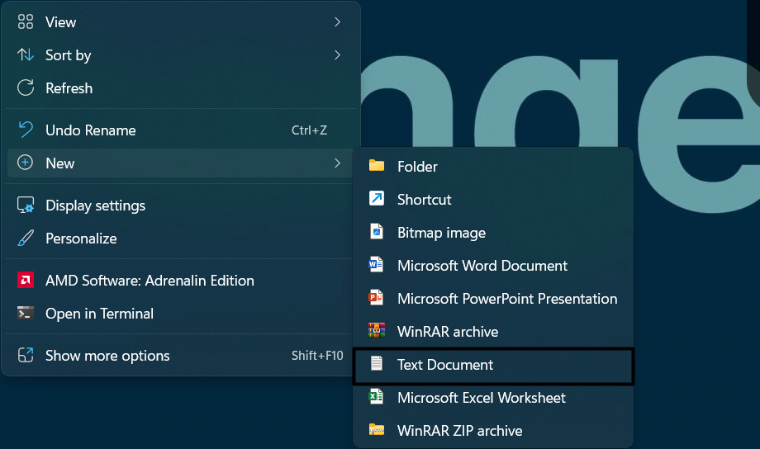The width and height of the screenshot is (760, 449).
Task: Click the Microsoft Word document icon
Action: [x=377, y=265]
